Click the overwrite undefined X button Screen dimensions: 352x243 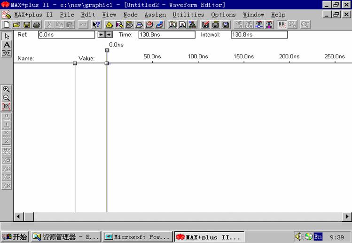point(7,134)
